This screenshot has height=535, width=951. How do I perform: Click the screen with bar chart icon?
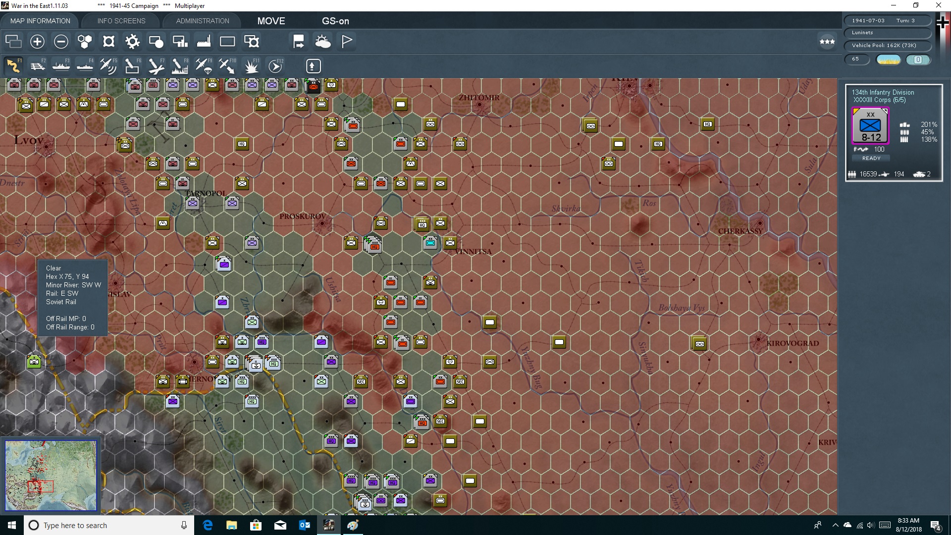point(180,42)
